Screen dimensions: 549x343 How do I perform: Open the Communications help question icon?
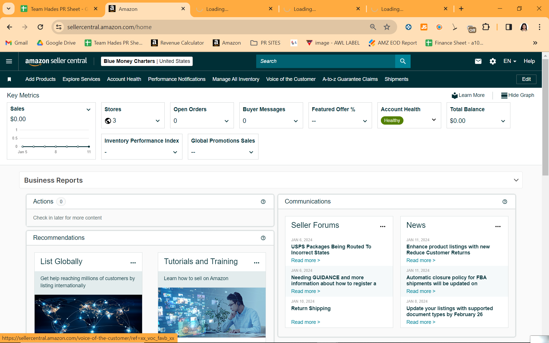(505, 202)
